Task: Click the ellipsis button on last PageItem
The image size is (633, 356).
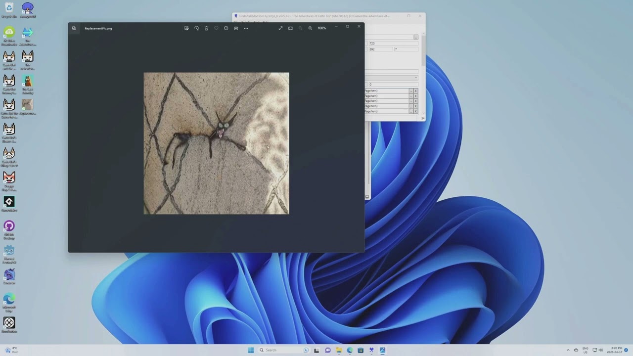Action: [x=411, y=111]
